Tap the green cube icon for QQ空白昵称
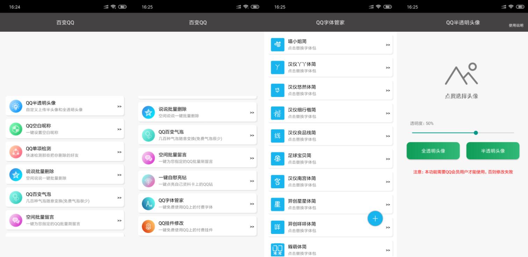 click(16, 129)
